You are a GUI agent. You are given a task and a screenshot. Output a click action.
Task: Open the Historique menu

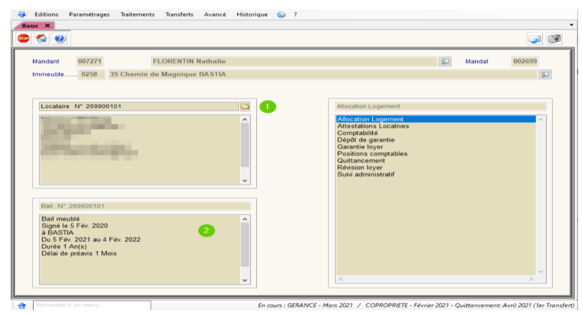252,14
